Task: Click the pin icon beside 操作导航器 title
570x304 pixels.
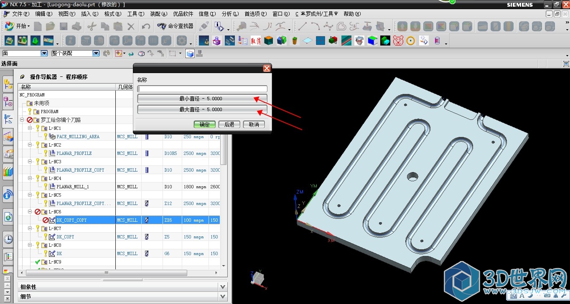Action: [22, 77]
